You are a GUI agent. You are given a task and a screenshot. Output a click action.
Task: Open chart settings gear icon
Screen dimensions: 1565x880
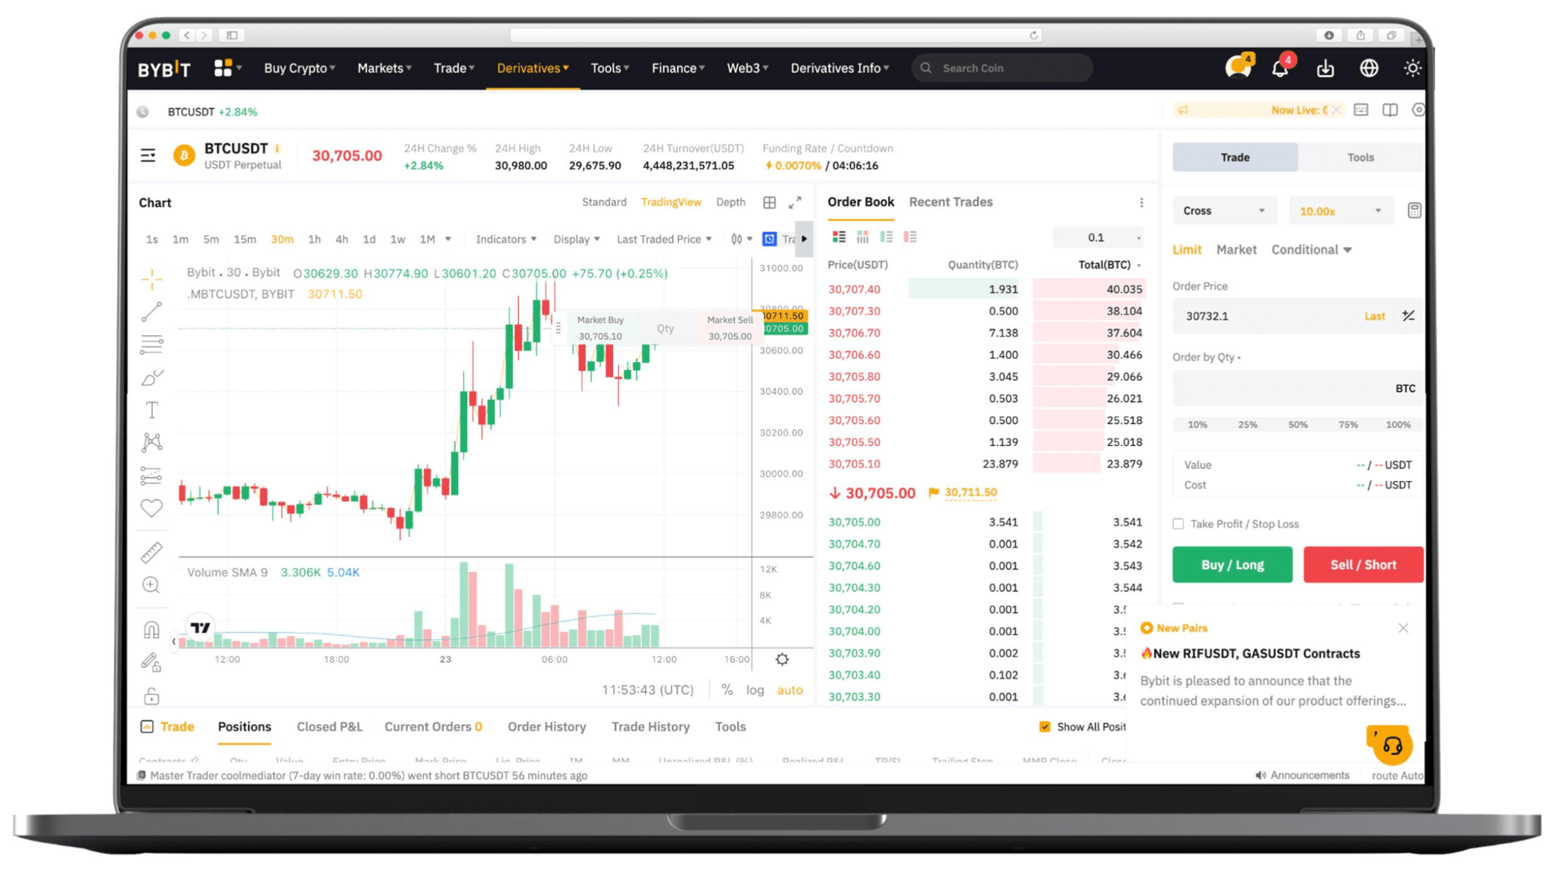[x=782, y=659]
